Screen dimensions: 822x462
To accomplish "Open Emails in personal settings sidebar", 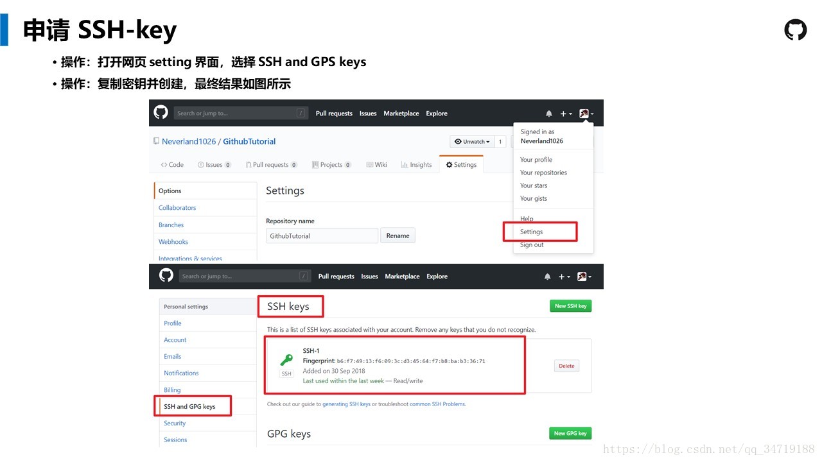I will point(207,357).
